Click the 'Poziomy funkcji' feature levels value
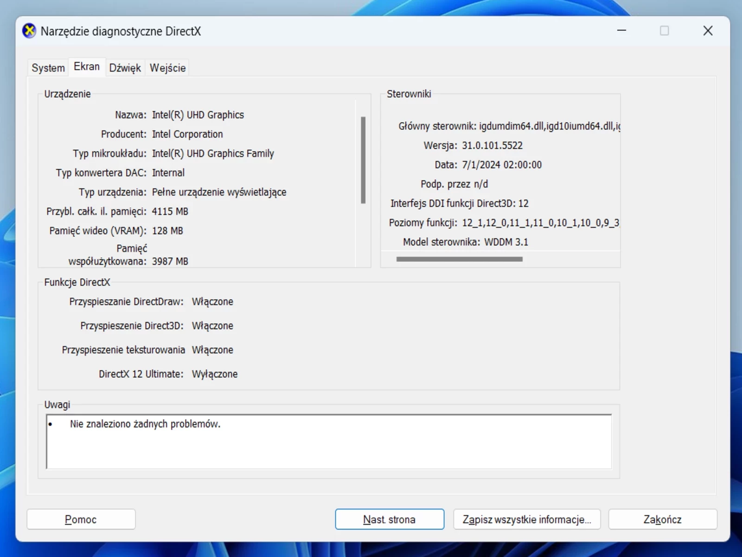This screenshot has width=742, height=557. pos(541,223)
